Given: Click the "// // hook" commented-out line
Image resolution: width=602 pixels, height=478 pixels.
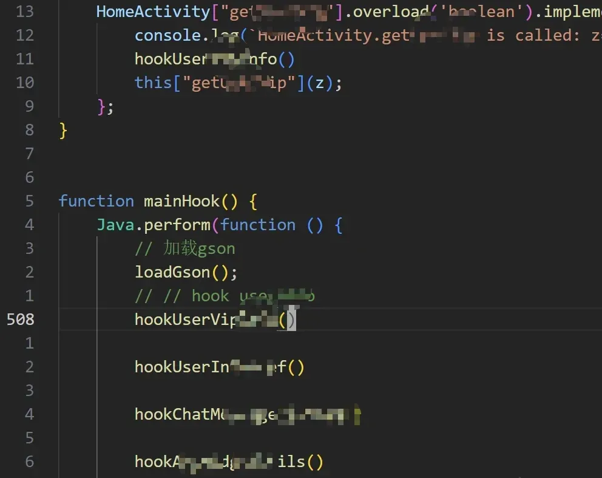Looking at the screenshot, I should [225, 296].
